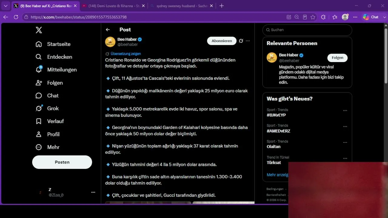Open options for the Olaitan trend

tap(345, 143)
